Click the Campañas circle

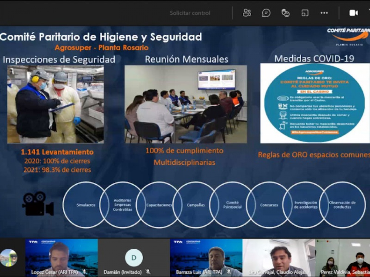[196, 205]
